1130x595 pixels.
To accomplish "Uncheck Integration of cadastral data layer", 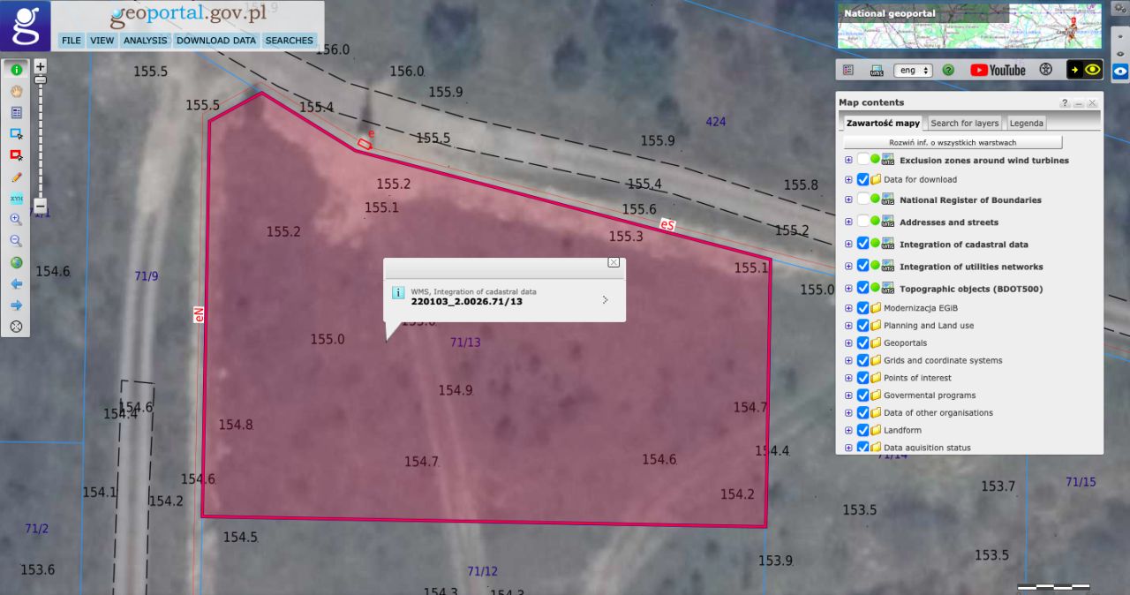I will 863,244.
